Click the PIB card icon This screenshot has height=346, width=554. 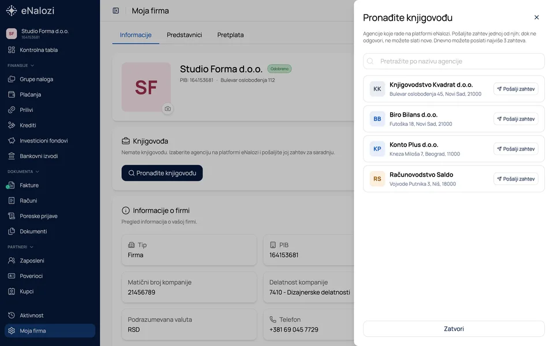pos(273,245)
